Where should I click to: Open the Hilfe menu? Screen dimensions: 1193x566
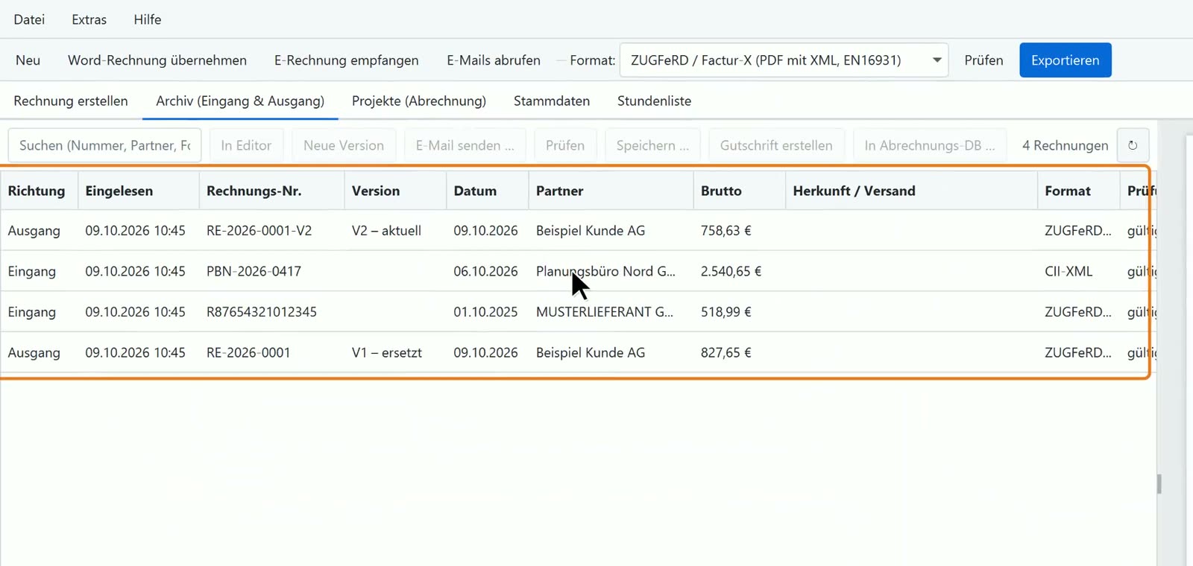pyautogui.click(x=148, y=19)
